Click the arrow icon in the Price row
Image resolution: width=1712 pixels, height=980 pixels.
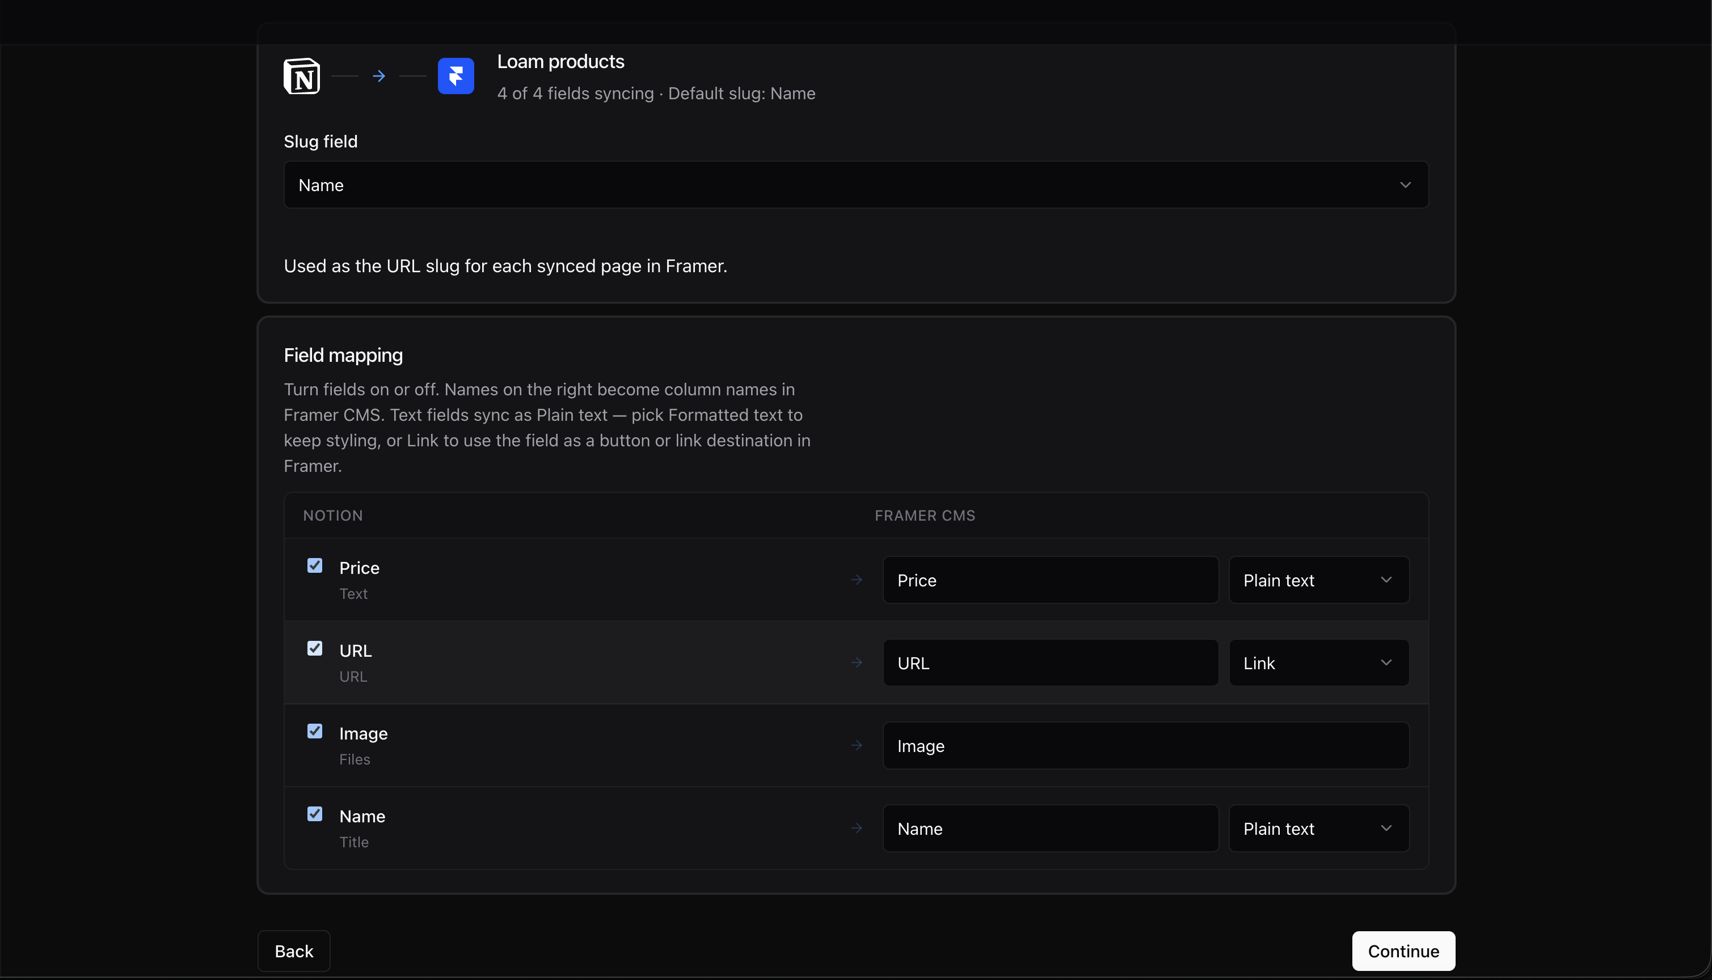(x=857, y=580)
